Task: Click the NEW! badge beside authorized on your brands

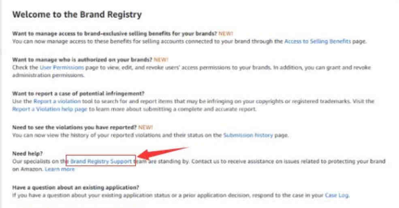Action: coord(161,60)
